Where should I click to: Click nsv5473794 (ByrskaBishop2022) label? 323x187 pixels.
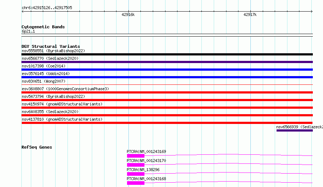[53, 96]
